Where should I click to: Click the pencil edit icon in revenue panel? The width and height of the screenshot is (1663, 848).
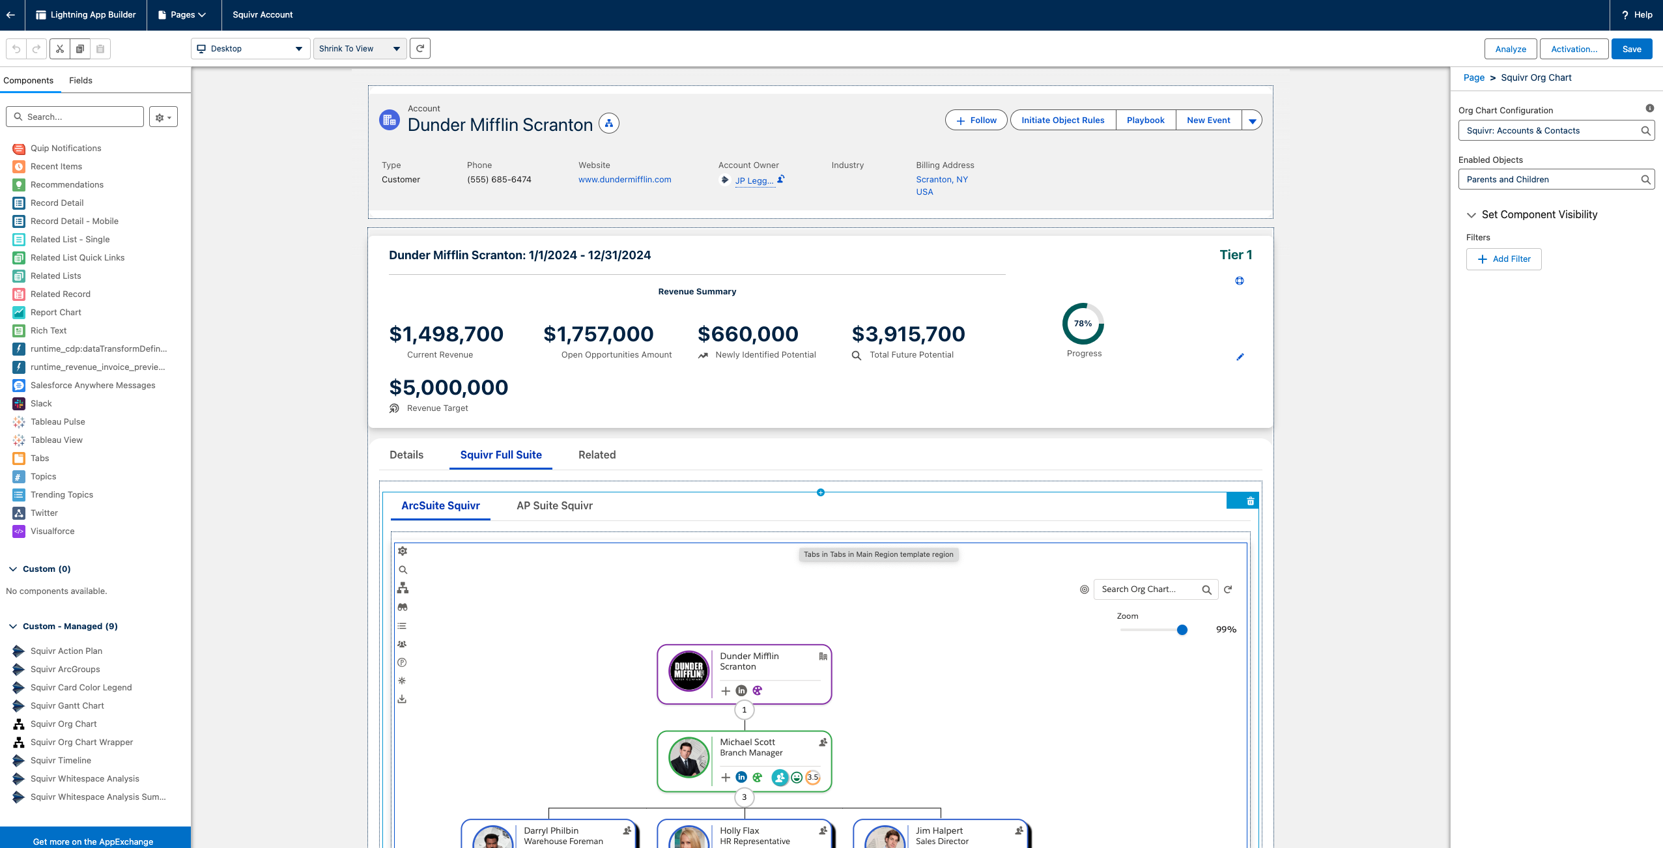tap(1240, 357)
